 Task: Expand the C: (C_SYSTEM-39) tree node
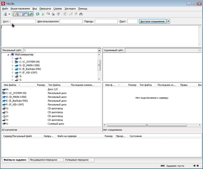[x=13, y=62]
